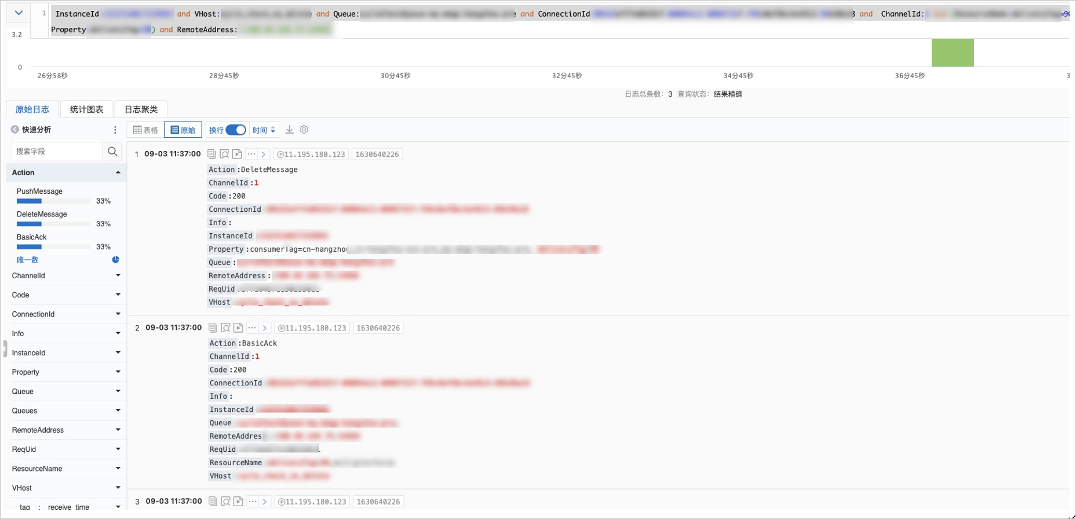Switch to the 统计图表 tab

[86, 109]
